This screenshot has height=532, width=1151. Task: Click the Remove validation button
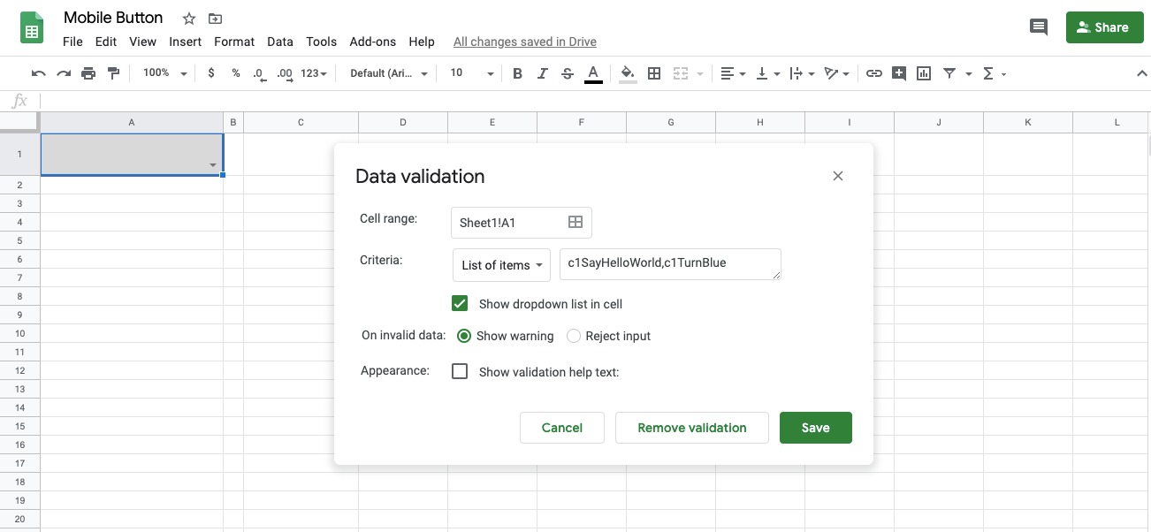[x=691, y=428]
